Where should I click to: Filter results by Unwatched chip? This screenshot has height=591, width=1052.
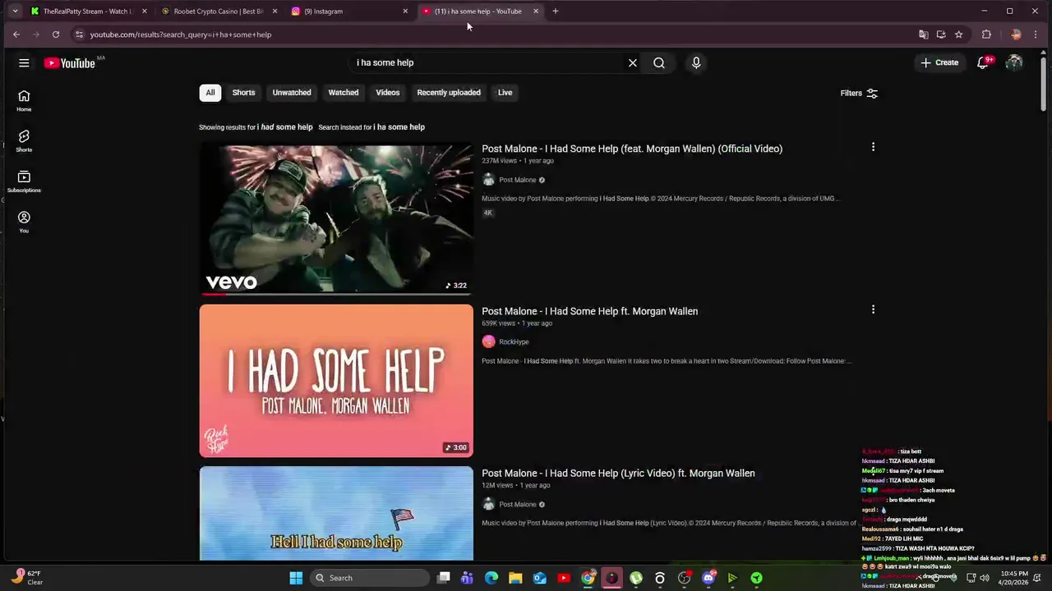coord(292,93)
